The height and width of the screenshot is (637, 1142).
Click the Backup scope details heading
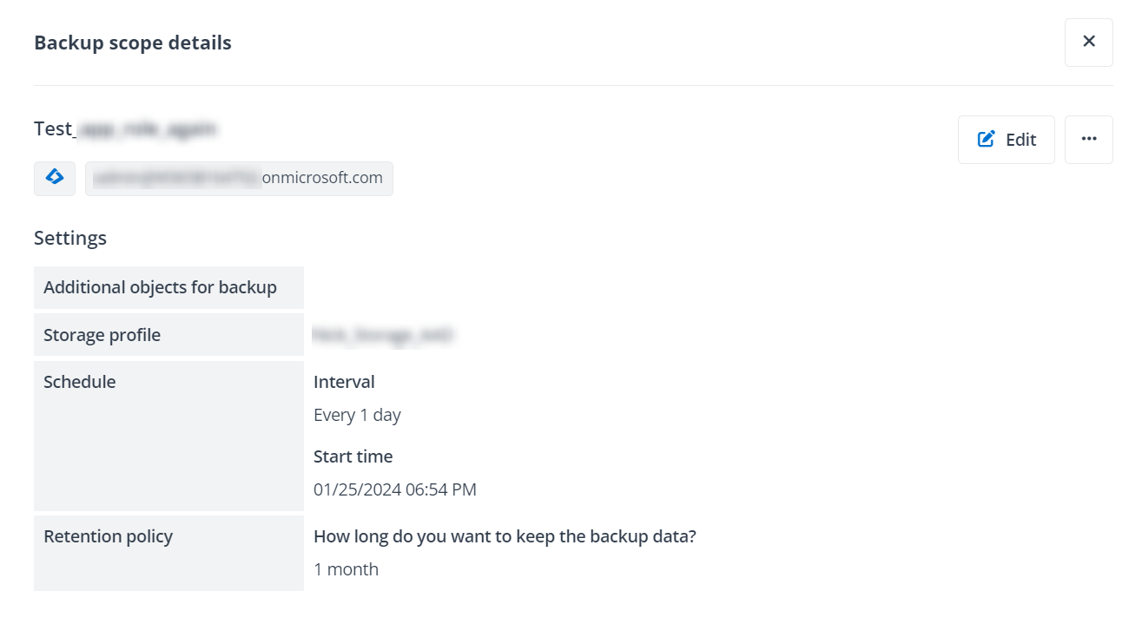pos(132,43)
